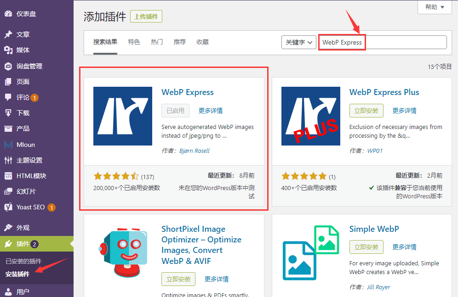Click the plugin search input field

(383, 42)
